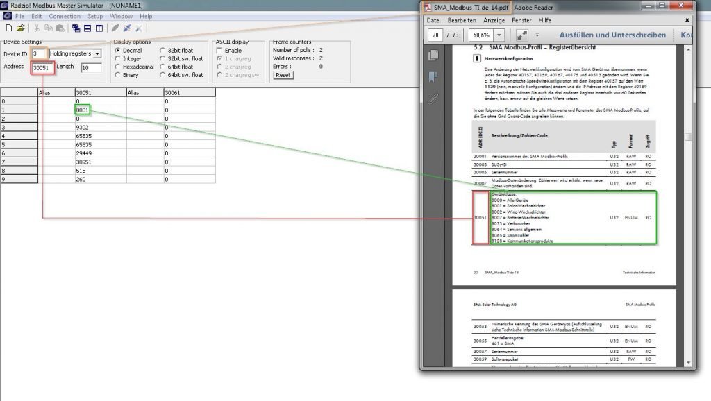Reset the frame counters
The height and width of the screenshot is (401, 711).
click(283, 75)
